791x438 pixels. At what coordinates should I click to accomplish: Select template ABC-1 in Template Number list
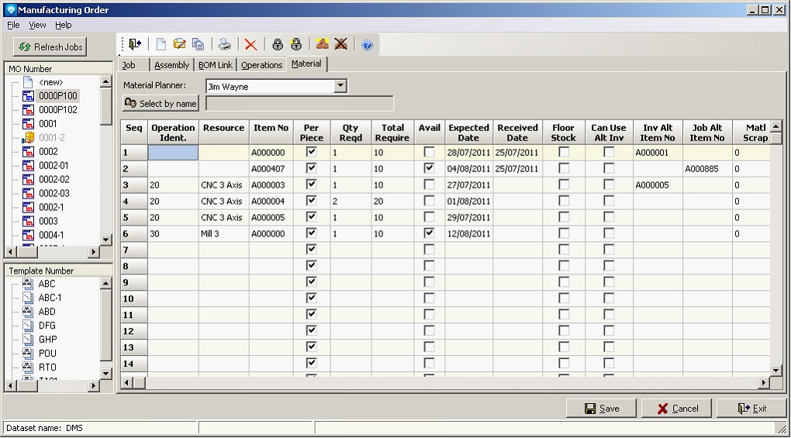click(50, 298)
